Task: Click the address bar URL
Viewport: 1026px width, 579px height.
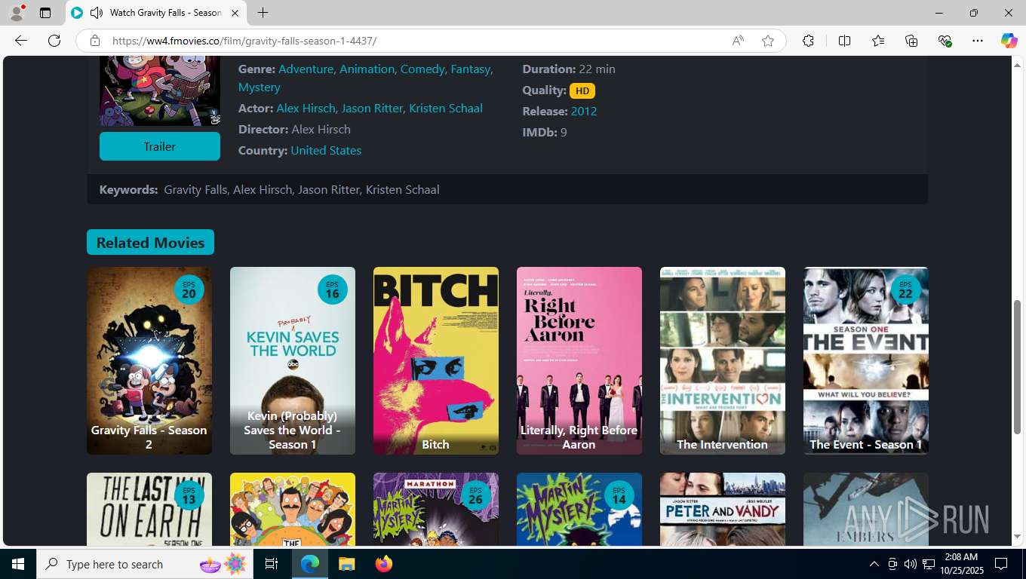Action: tap(244, 41)
